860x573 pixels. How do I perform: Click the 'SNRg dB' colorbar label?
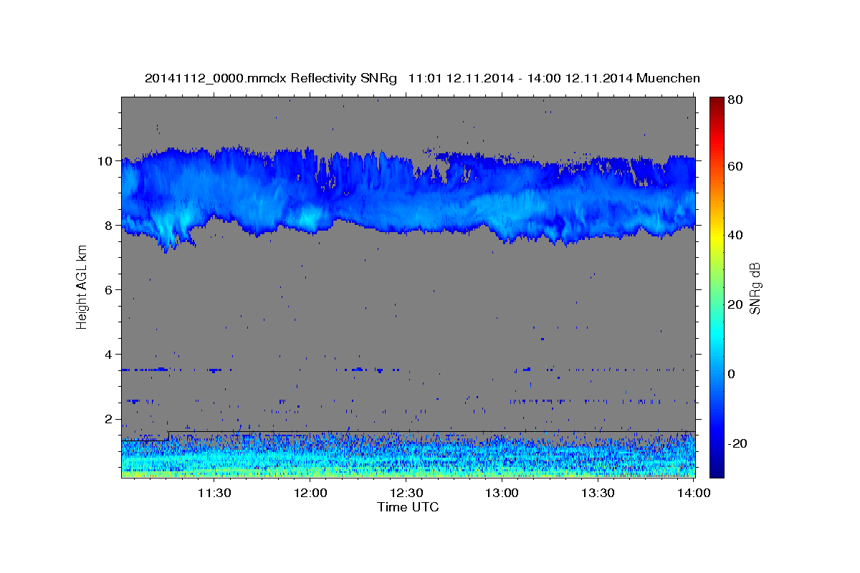pyautogui.click(x=754, y=288)
